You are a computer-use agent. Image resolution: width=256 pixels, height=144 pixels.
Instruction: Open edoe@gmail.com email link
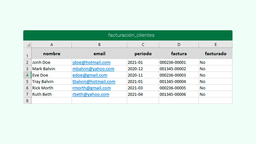coord(90,75)
